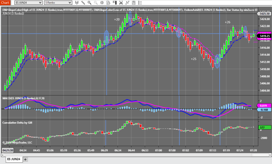This screenshot has height=164, width=272.
Task: Open the strategies icon
Action: point(134,3)
